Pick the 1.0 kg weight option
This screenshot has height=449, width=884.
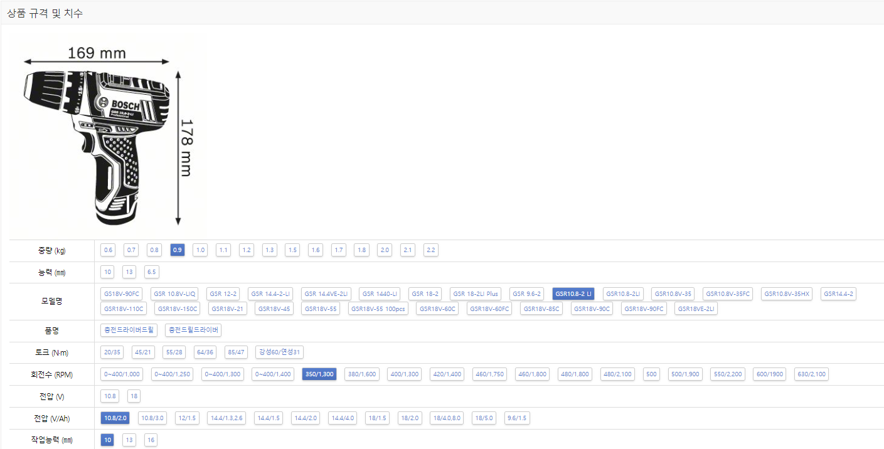tap(200, 250)
